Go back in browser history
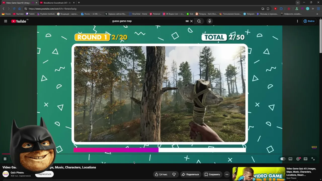The width and height of the screenshot is (322, 181). (x=3, y=9)
